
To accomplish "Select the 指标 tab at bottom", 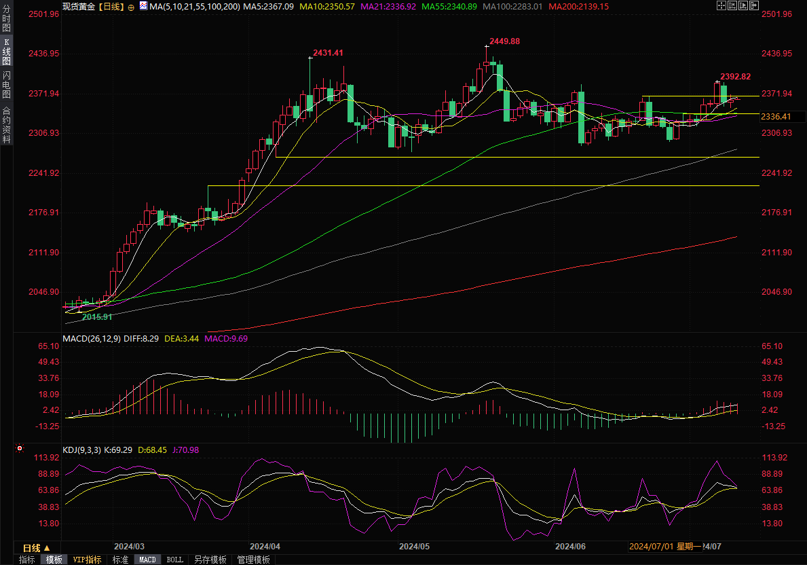I will pyautogui.click(x=27, y=560).
